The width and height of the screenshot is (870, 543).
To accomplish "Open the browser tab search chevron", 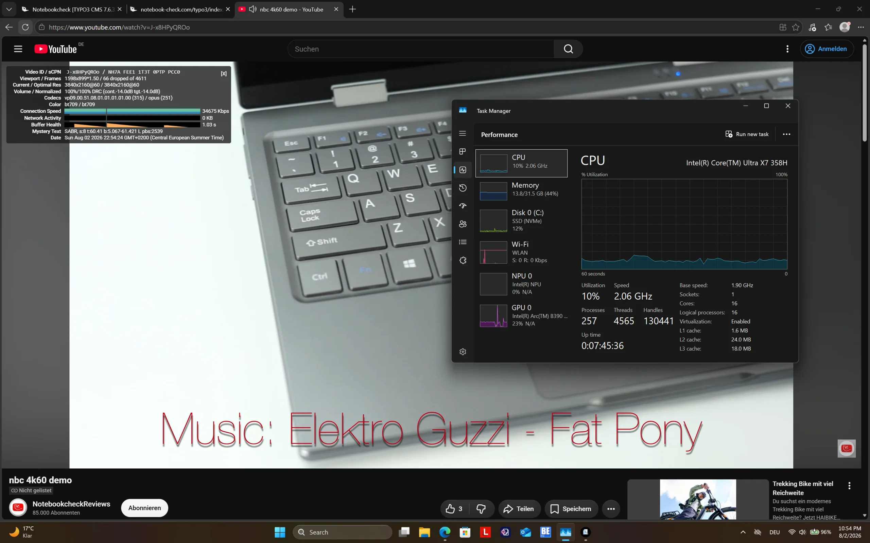I will (x=9, y=9).
